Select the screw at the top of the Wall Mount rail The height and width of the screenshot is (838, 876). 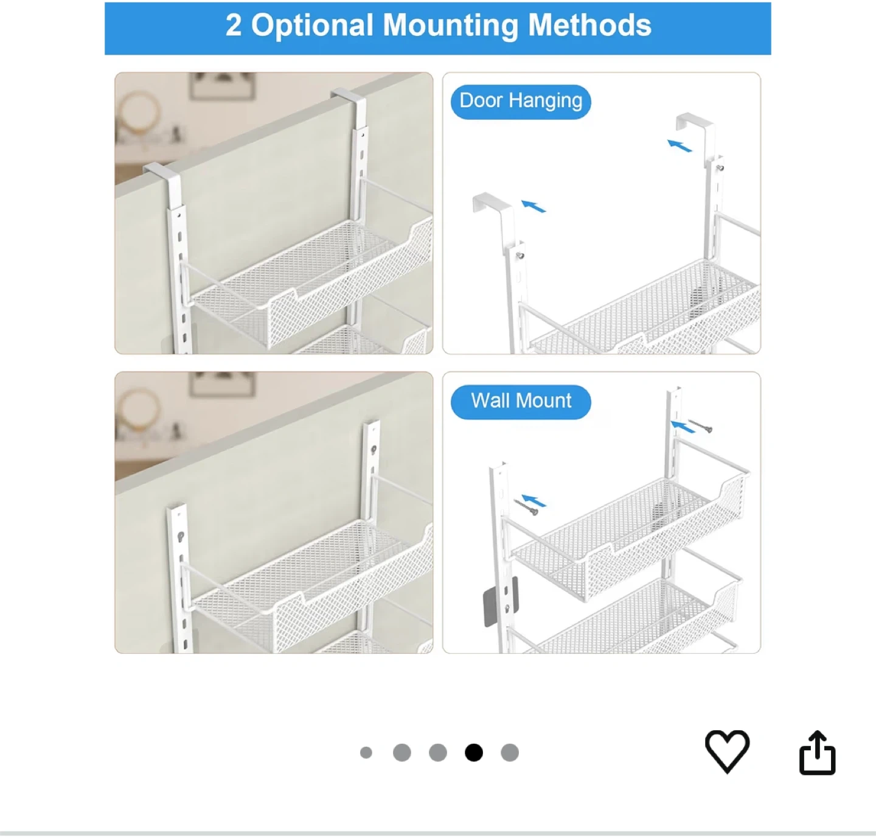point(700,426)
